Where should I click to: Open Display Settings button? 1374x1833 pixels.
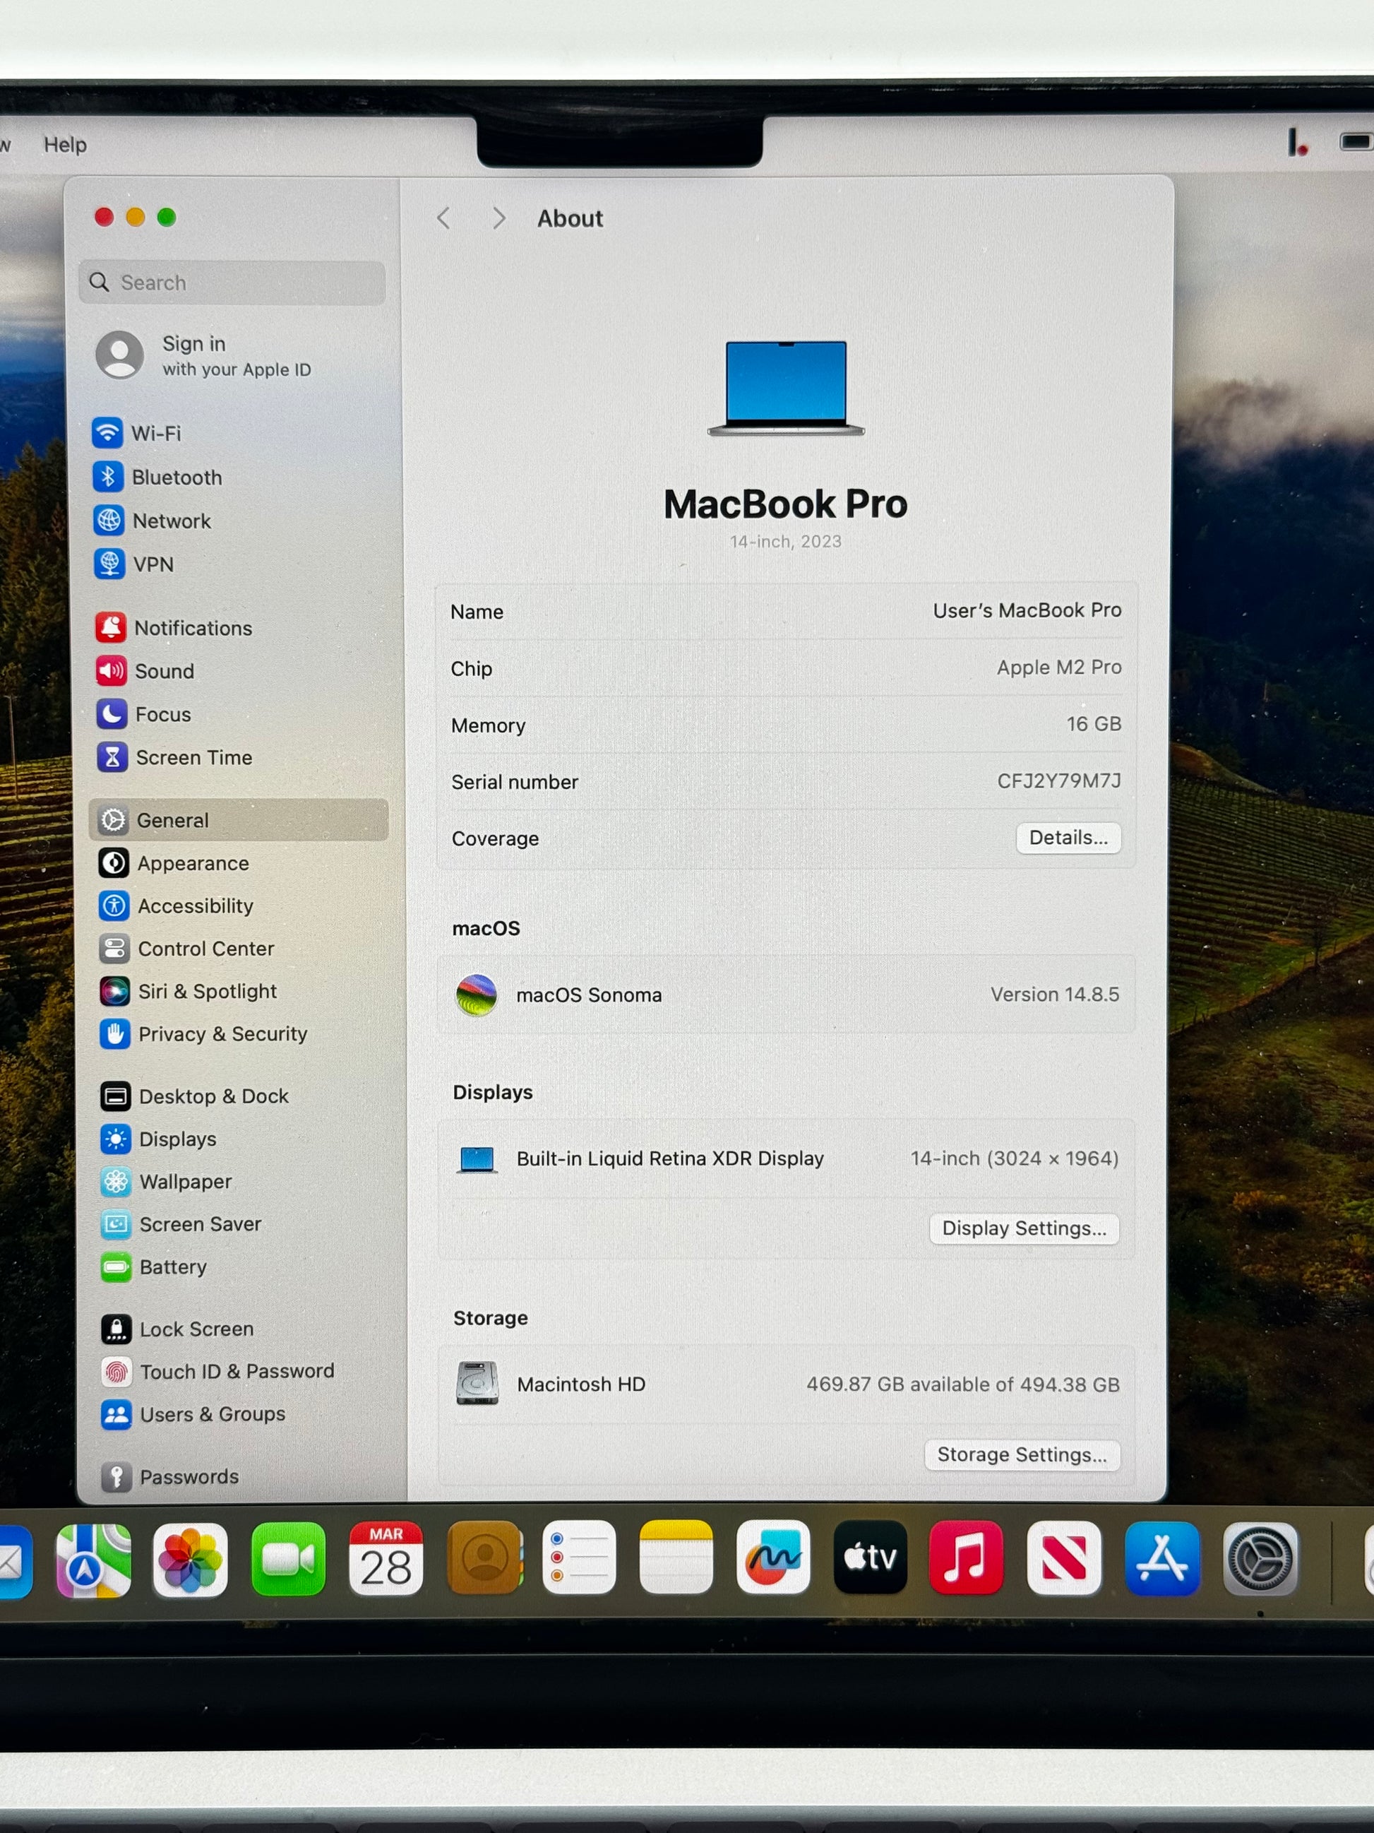1024,1228
